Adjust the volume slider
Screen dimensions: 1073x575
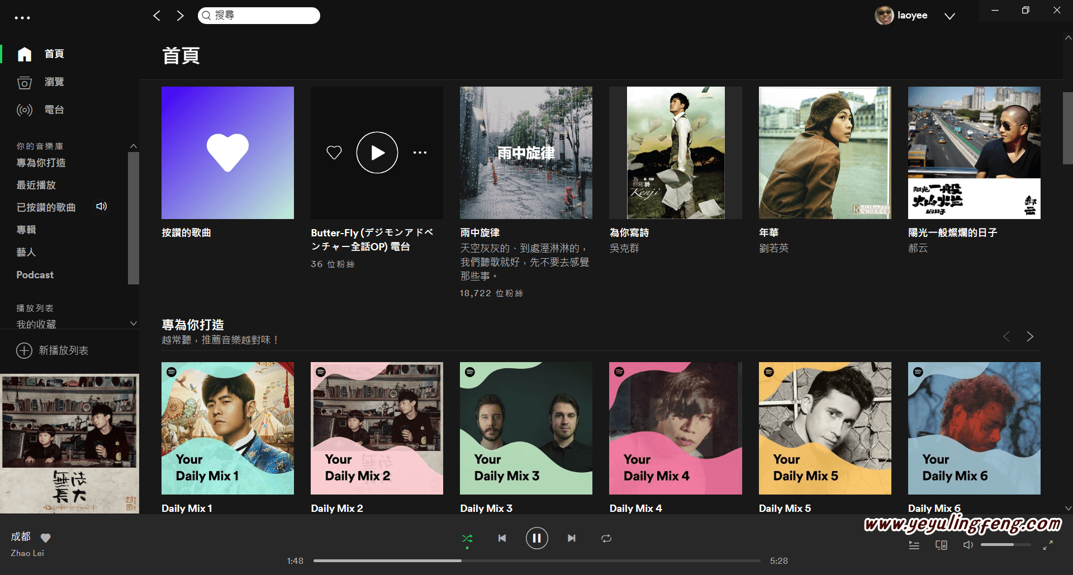click(1006, 545)
